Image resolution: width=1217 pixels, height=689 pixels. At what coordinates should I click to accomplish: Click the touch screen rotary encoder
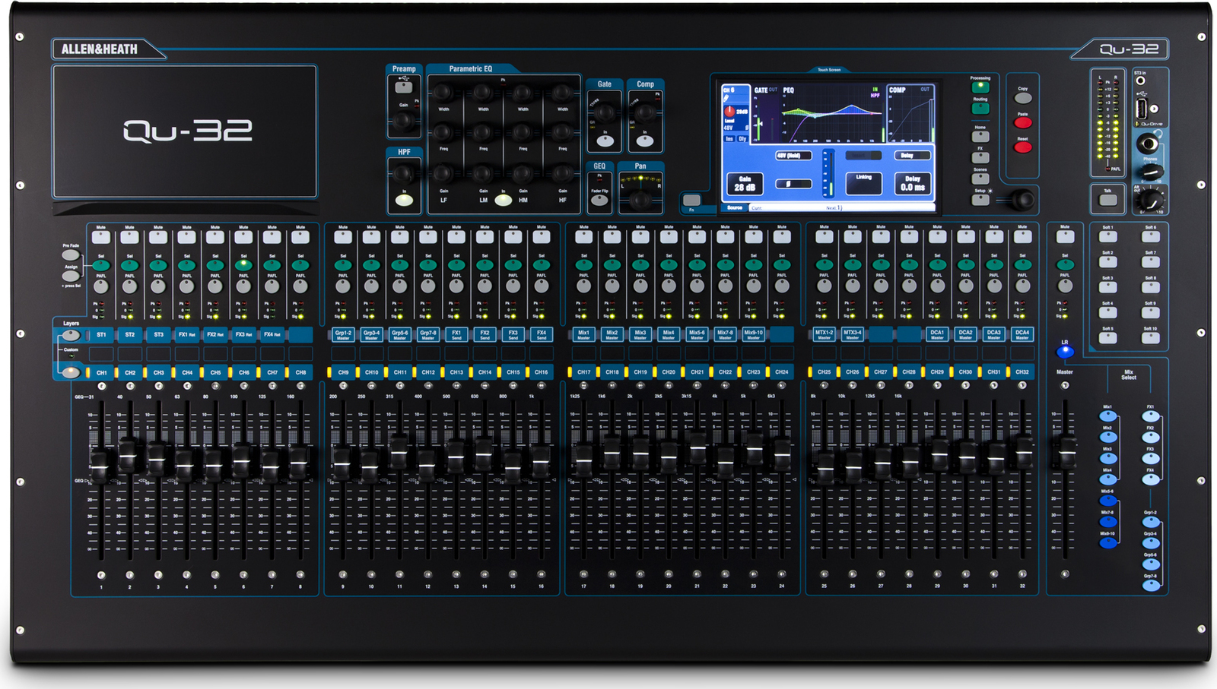(1024, 200)
